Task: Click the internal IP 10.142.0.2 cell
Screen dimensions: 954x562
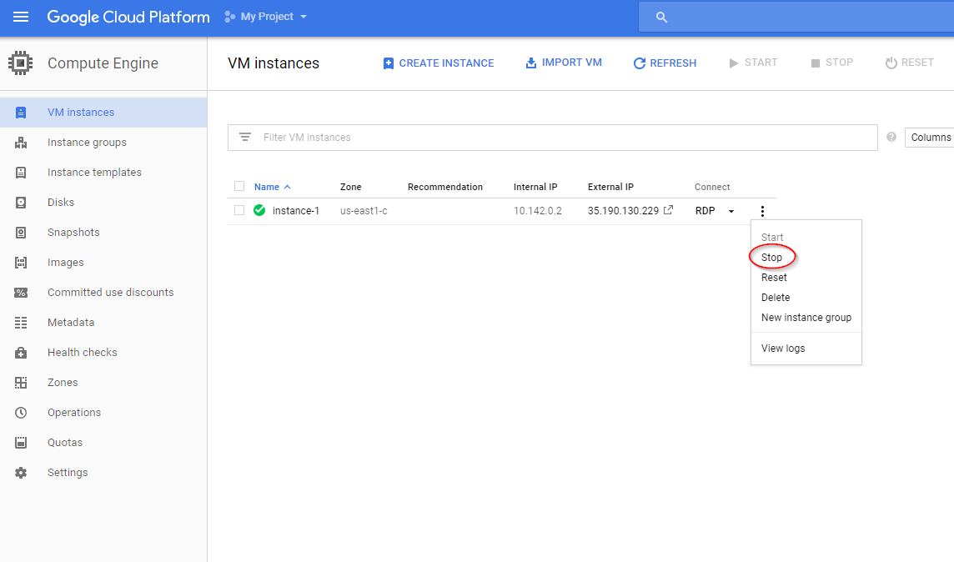Action: [537, 210]
